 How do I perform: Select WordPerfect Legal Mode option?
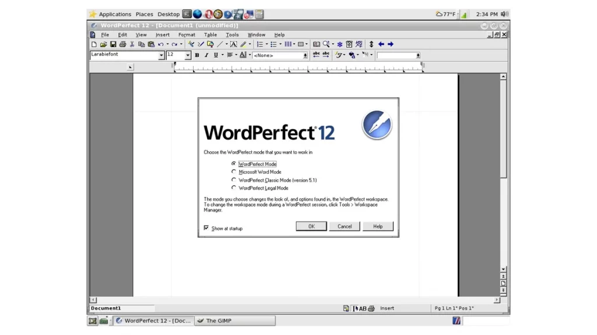click(234, 188)
